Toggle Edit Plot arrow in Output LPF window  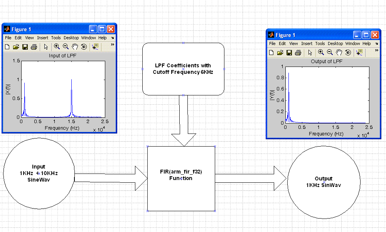pyautogui.click(x=310, y=53)
